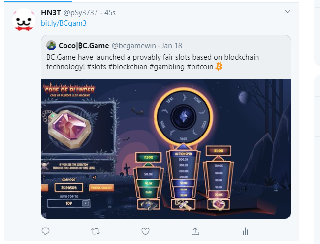Image resolution: width=320 pixels, height=244 pixels.
Task: Click the reply speech bubble icon
Action: coord(45,231)
